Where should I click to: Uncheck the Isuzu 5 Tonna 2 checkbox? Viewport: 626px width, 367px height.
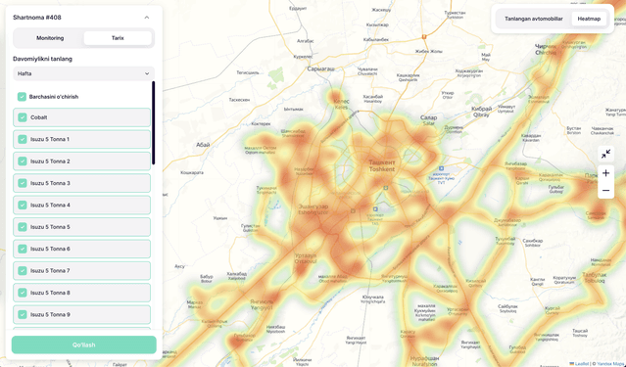(x=23, y=161)
